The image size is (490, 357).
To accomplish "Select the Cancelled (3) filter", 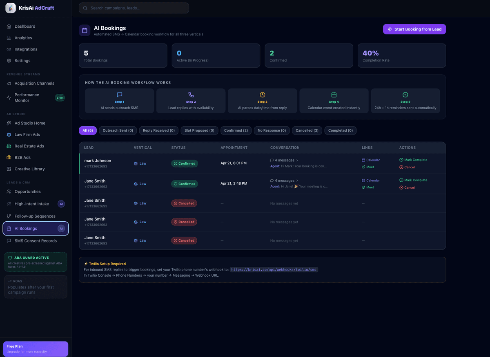I will coord(307,130).
